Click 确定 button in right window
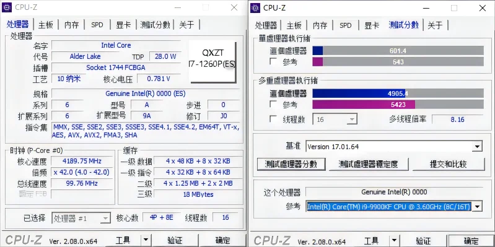The width and height of the screenshot is (495, 247). (471, 241)
